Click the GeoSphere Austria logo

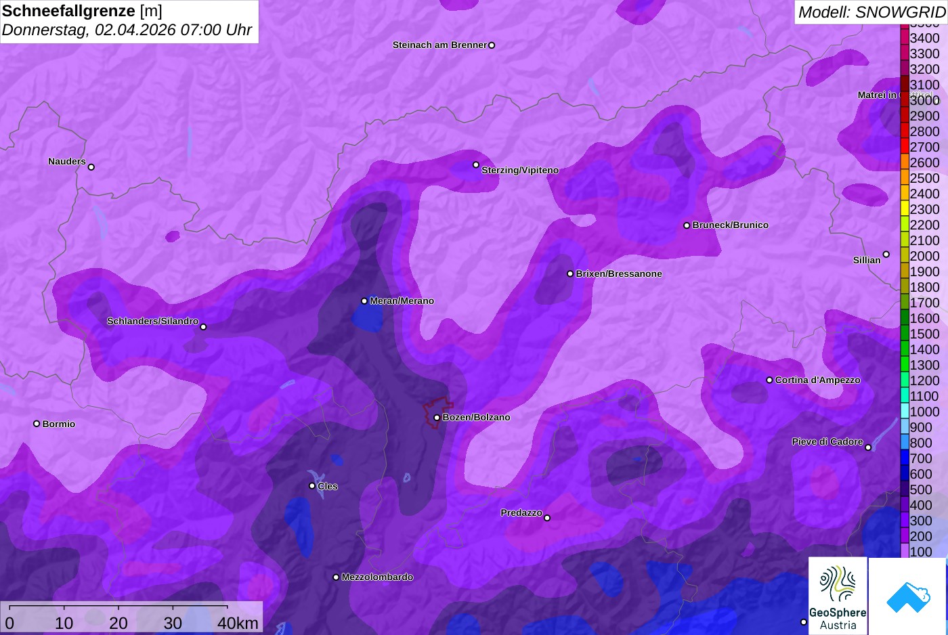(x=838, y=596)
